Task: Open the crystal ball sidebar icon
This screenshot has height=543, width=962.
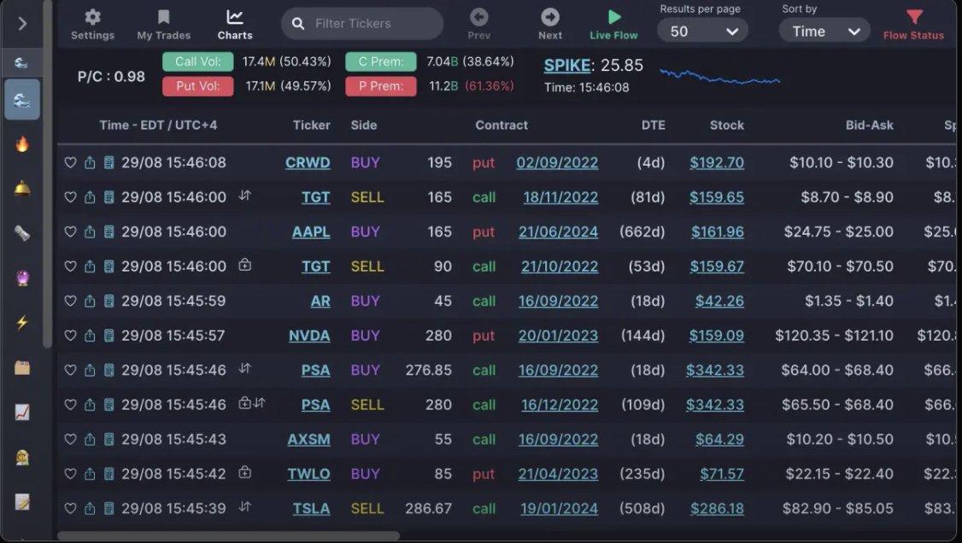Action: click(x=22, y=278)
